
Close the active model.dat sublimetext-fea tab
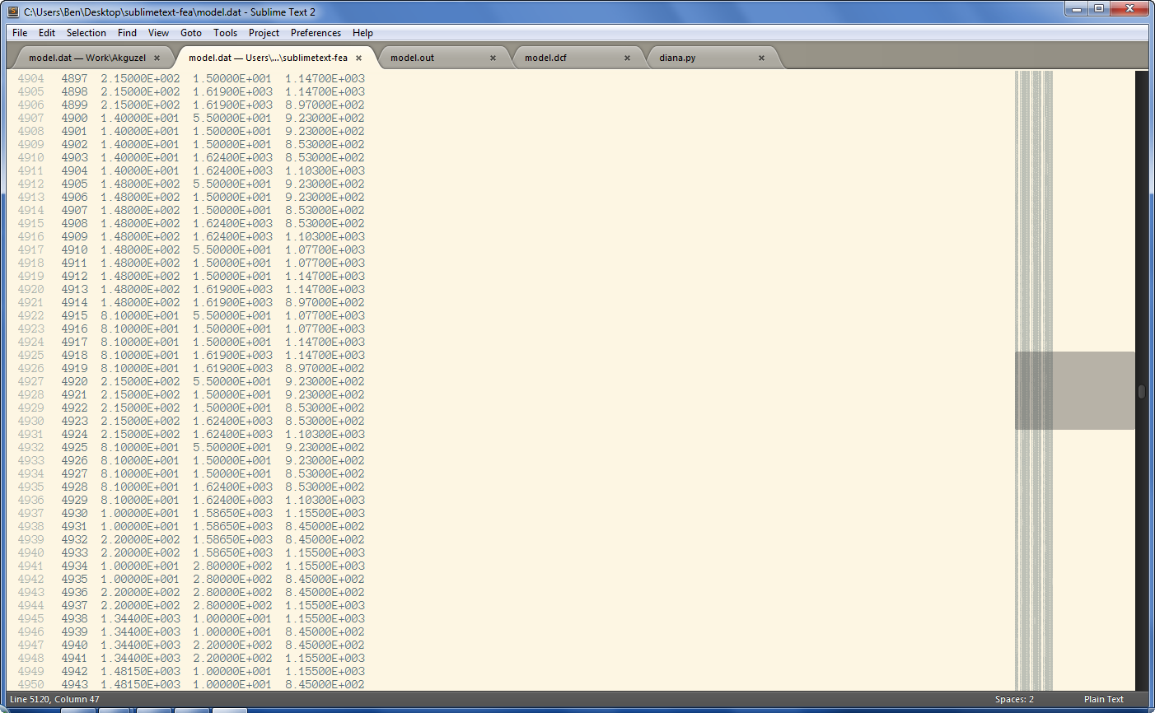tap(358, 58)
